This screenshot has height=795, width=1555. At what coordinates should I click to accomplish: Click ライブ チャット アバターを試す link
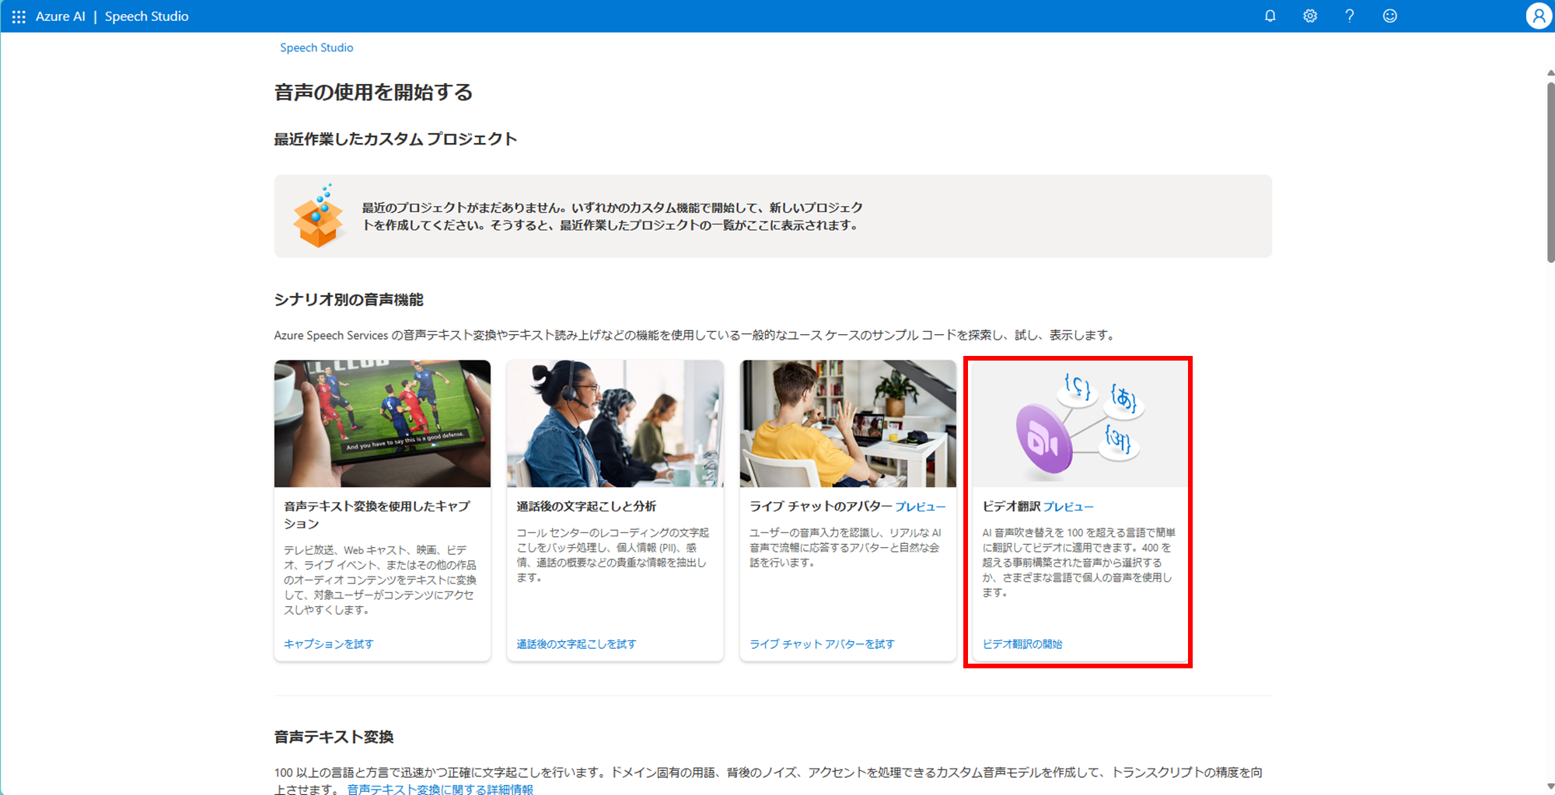coord(822,644)
